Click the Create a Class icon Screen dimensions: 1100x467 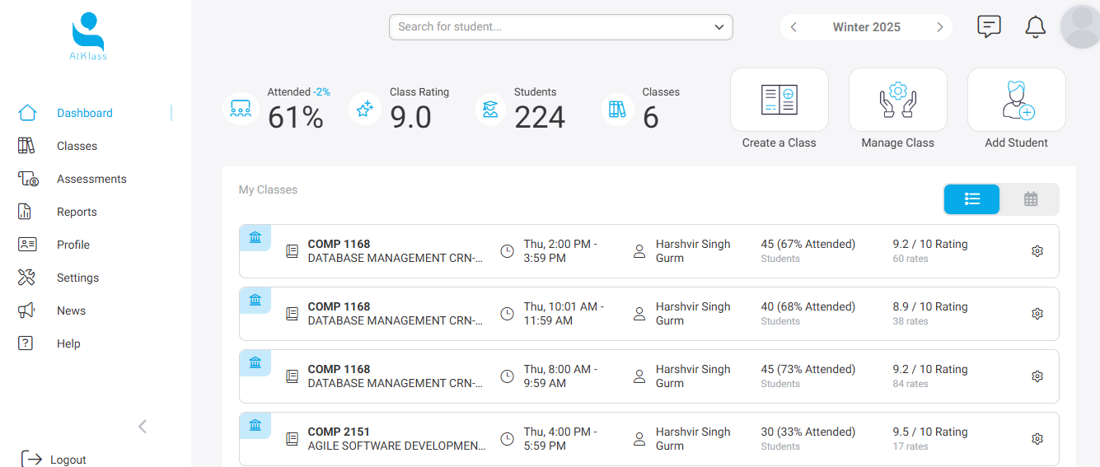pyautogui.click(x=779, y=100)
